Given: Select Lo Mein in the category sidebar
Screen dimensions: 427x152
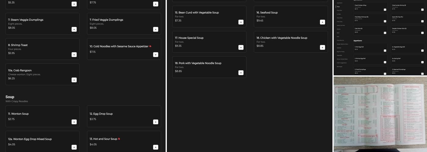Looking at the screenshot, I should coord(339,14).
